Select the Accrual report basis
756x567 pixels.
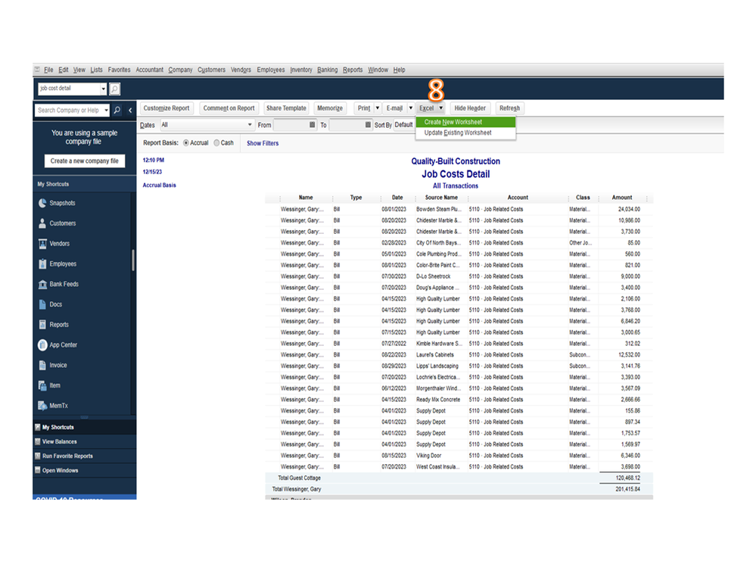(186, 143)
